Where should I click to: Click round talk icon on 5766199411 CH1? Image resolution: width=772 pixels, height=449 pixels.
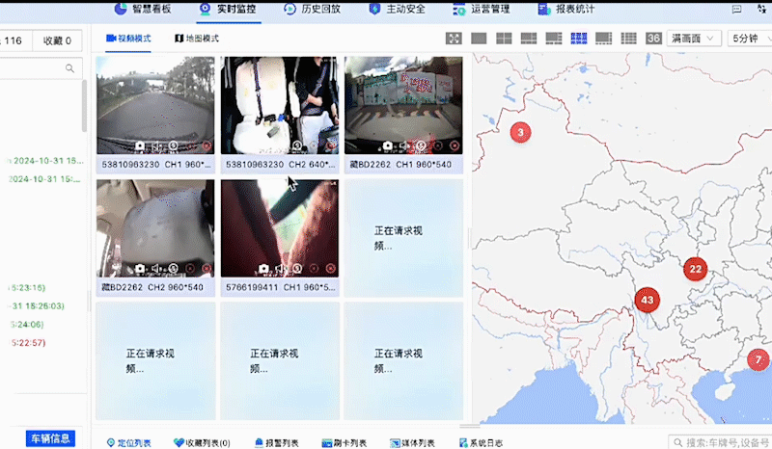(297, 269)
